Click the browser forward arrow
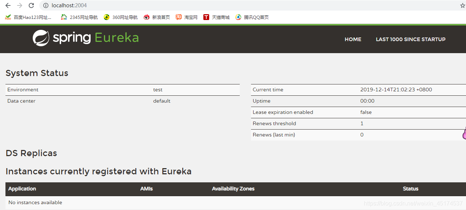 [x=20, y=5]
